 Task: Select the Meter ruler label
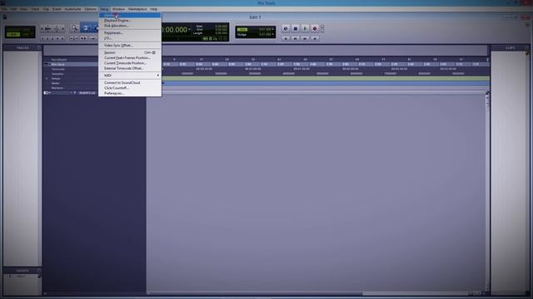[x=56, y=83]
